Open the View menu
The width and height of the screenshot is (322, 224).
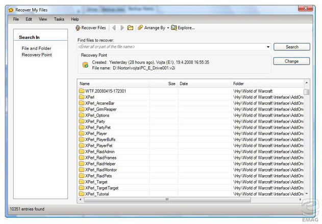click(43, 19)
